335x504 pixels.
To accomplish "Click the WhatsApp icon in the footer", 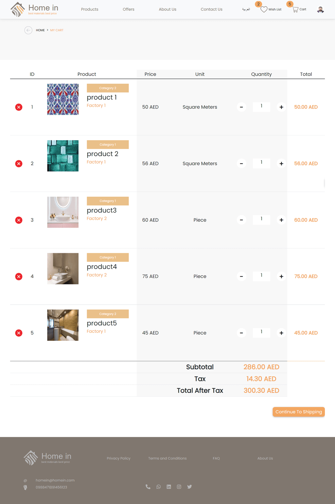I will pyautogui.click(x=159, y=487).
